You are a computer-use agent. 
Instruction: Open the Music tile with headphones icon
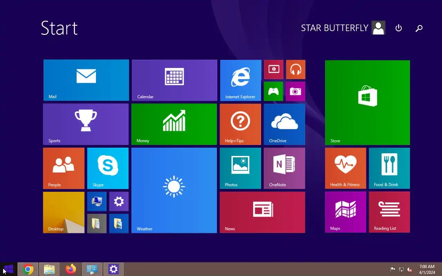coord(296,69)
